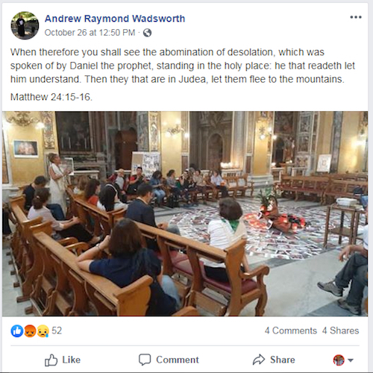
Task: Click the crying sad reaction icon
Action: tap(43, 331)
